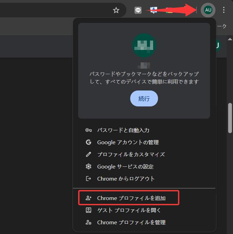Open the Chrome three-dot menu
The height and width of the screenshot is (234, 233).
224,10
